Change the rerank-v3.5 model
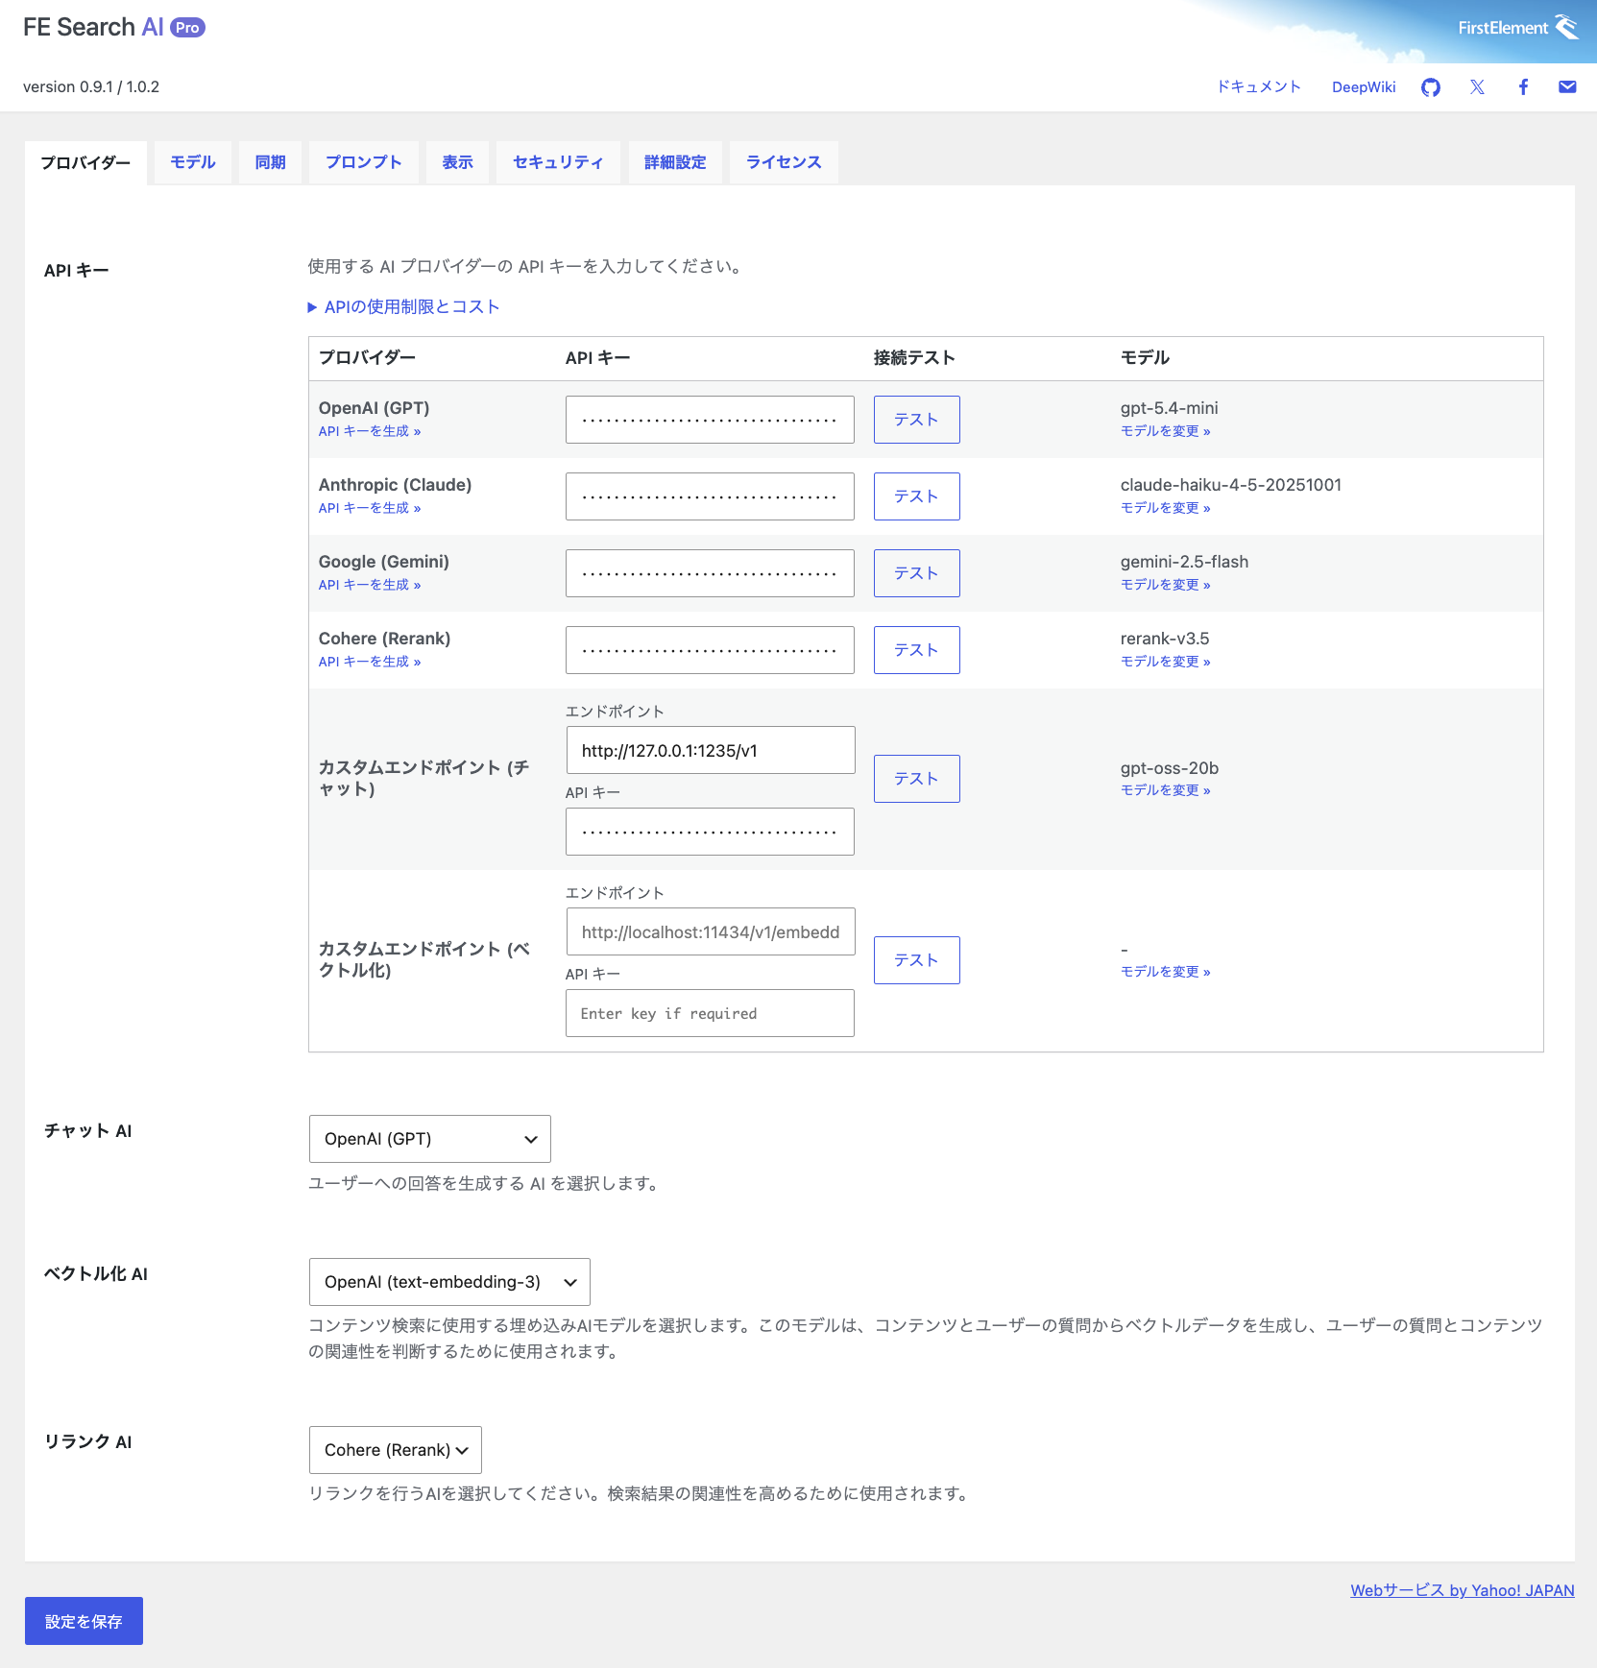1597x1668 pixels. (1165, 662)
